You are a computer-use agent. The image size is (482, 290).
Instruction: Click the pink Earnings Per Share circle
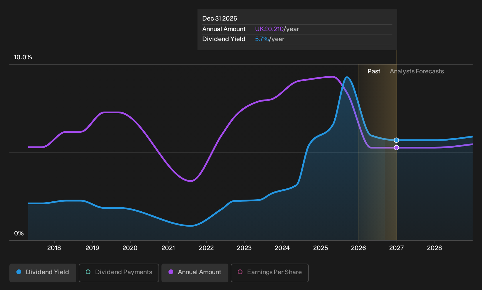tap(240, 272)
